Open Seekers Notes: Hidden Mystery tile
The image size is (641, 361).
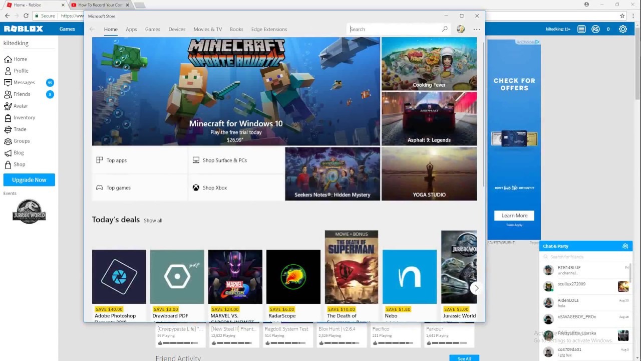(333, 174)
